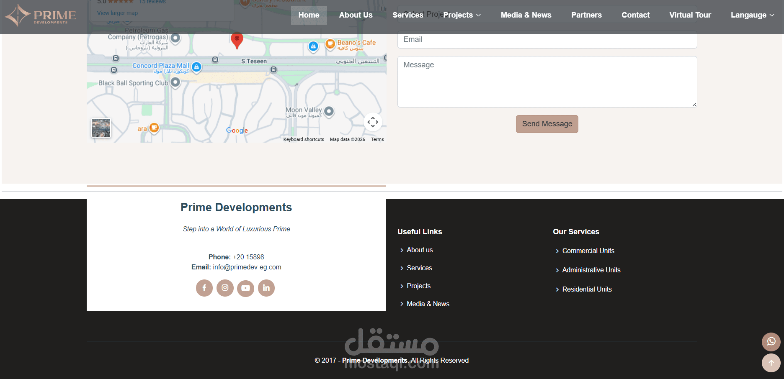784x379 pixels.
Task: Open Commercial Units service link
Action: click(588, 251)
